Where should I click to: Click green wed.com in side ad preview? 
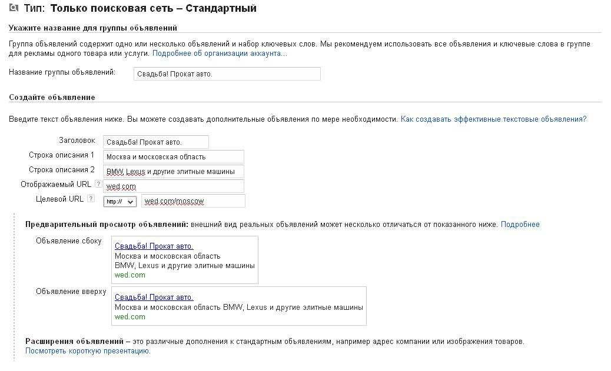[129, 275]
